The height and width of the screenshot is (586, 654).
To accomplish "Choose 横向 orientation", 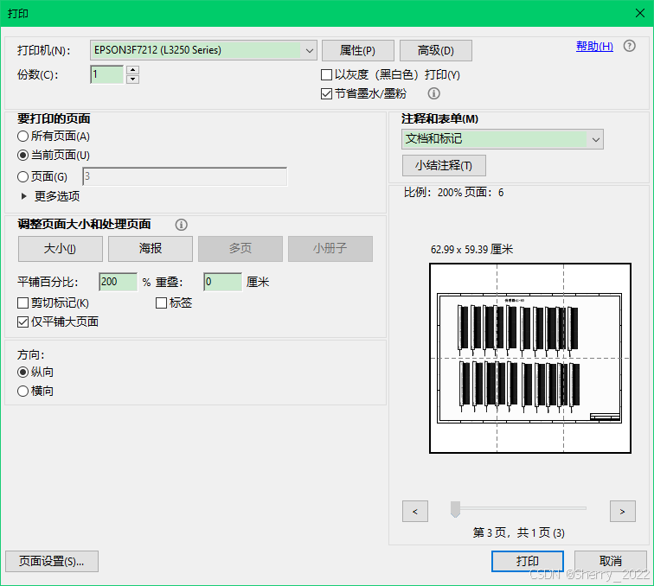I will pyautogui.click(x=23, y=391).
